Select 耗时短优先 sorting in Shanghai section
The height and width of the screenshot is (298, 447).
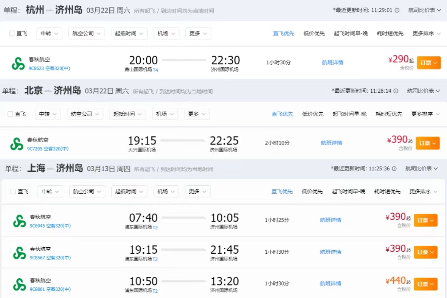(x=387, y=192)
